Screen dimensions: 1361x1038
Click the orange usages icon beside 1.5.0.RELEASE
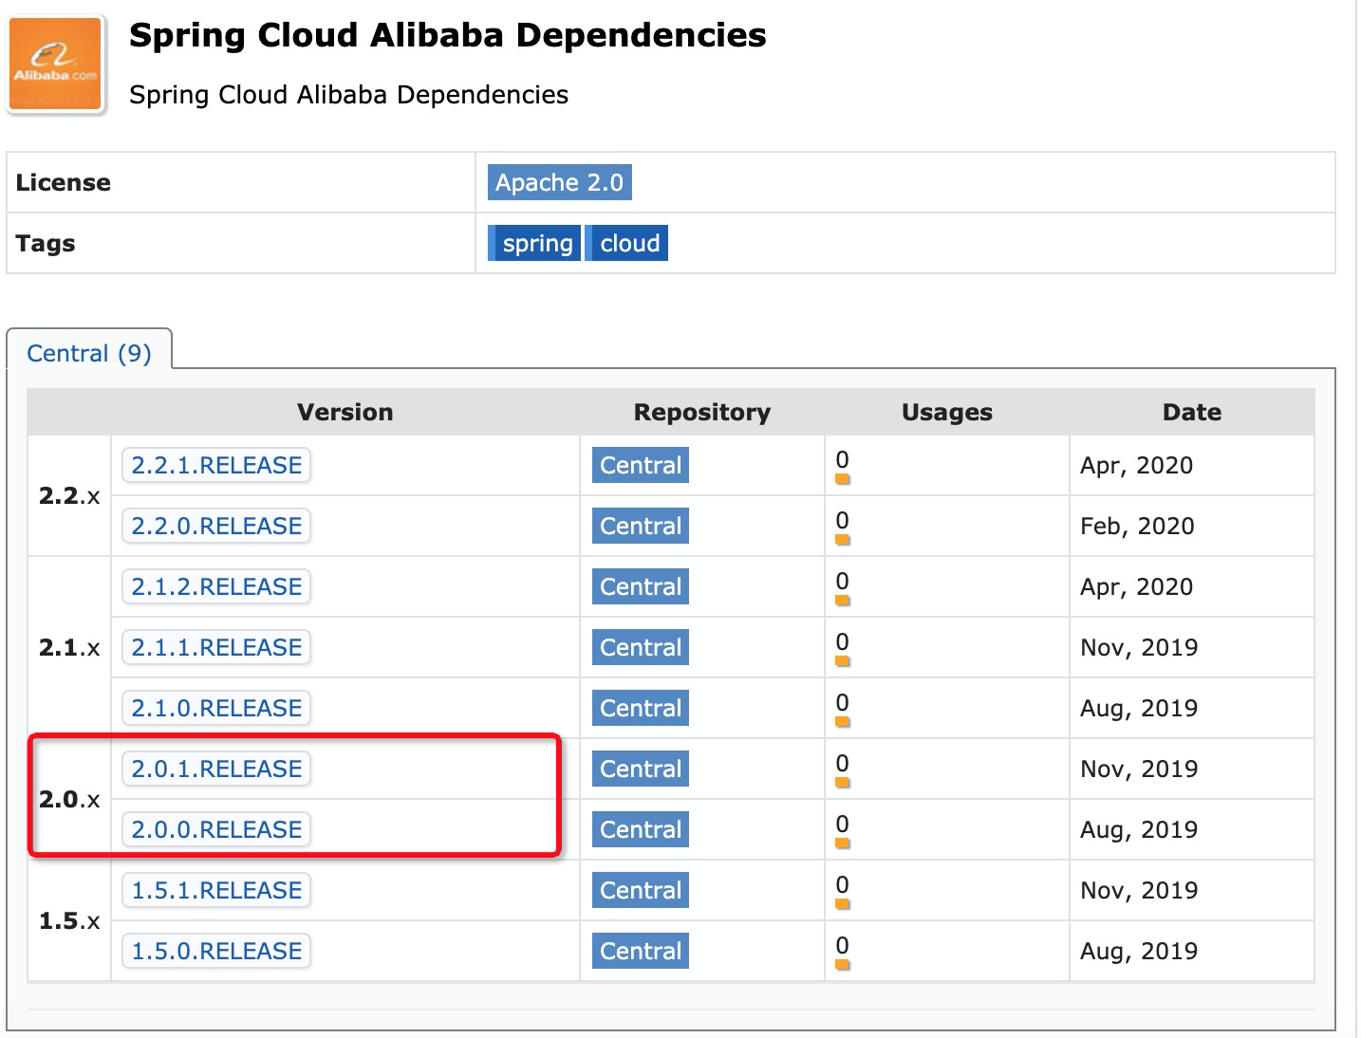pyautogui.click(x=842, y=963)
